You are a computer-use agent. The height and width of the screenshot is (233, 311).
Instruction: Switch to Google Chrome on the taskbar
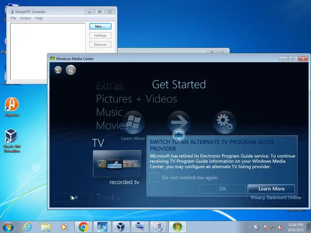pos(83,227)
